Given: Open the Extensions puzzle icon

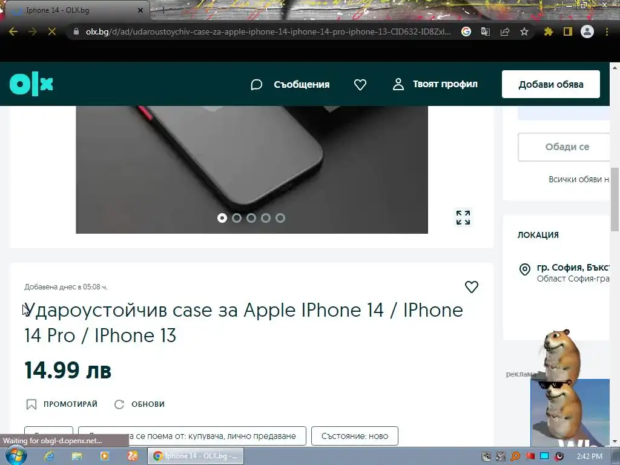Looking at the screenshot, I should coord(548,31).
